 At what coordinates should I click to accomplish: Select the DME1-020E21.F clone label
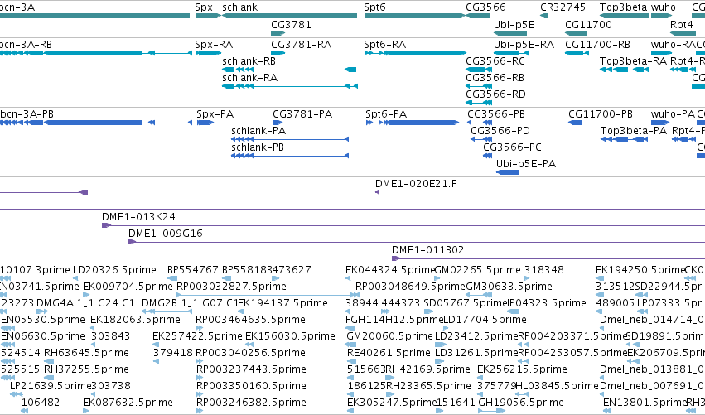[x=416, y=184]
